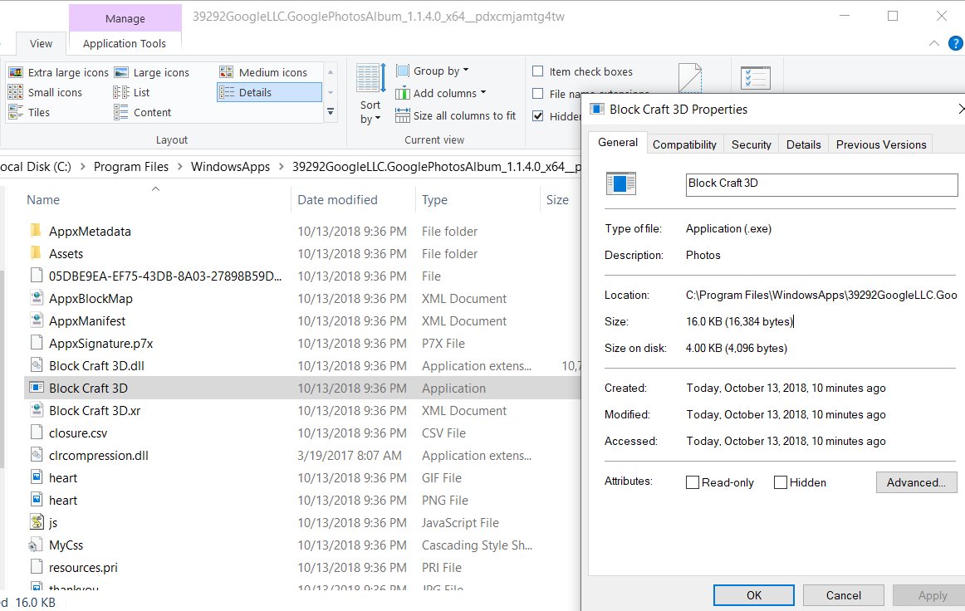Screen dimensions: 965x611
Task: Select the closure.csv file row
Action: pyautogui.click(x=302, y=433)
